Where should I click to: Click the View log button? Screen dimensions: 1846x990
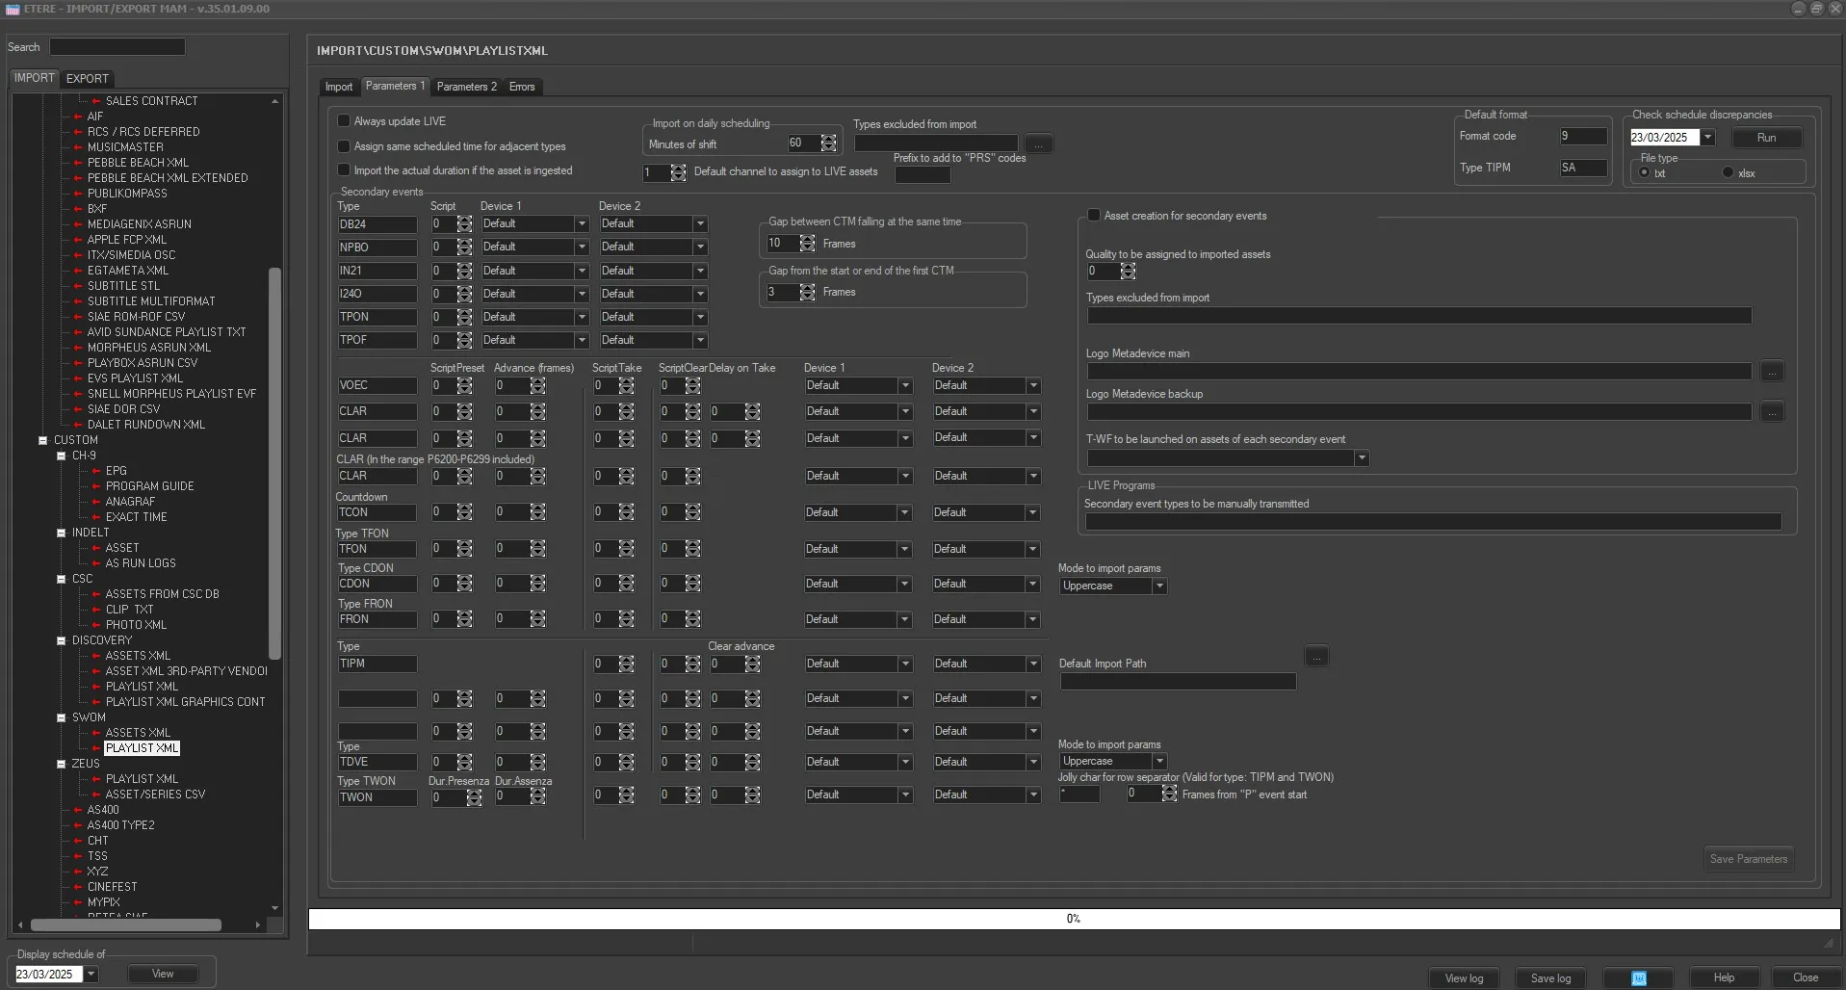[x=1464, y=977]
